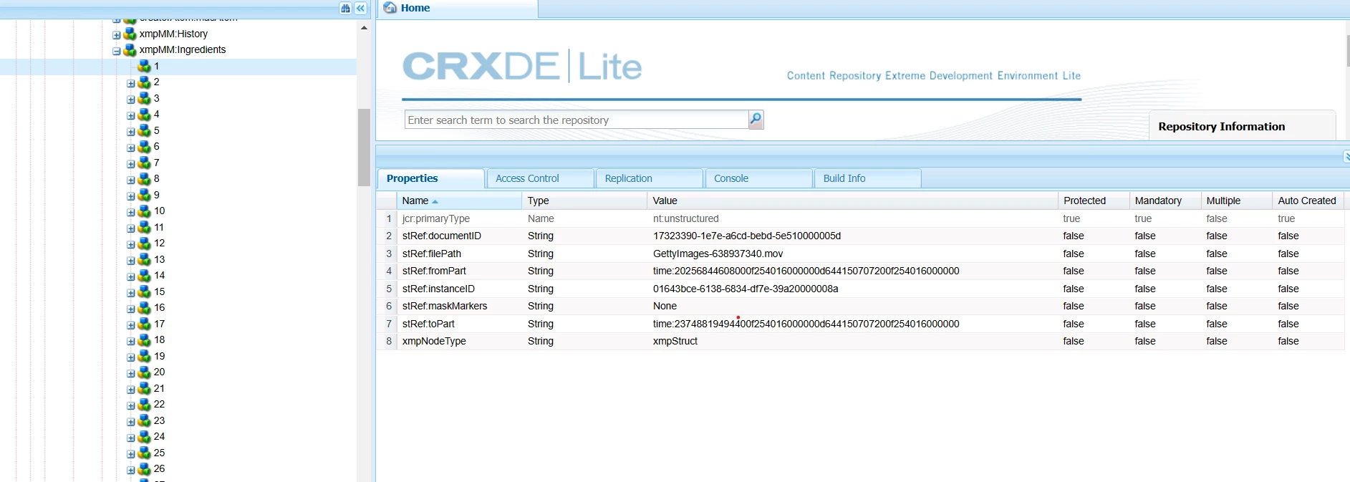Viewport: 1350px width, 482px height.
Task: Select tree item 11
Action: click(x=159, y=227)
